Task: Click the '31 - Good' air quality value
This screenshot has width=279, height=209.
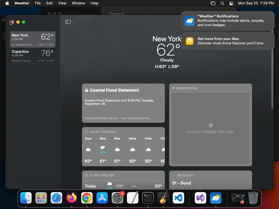Action: coord(181,183)
